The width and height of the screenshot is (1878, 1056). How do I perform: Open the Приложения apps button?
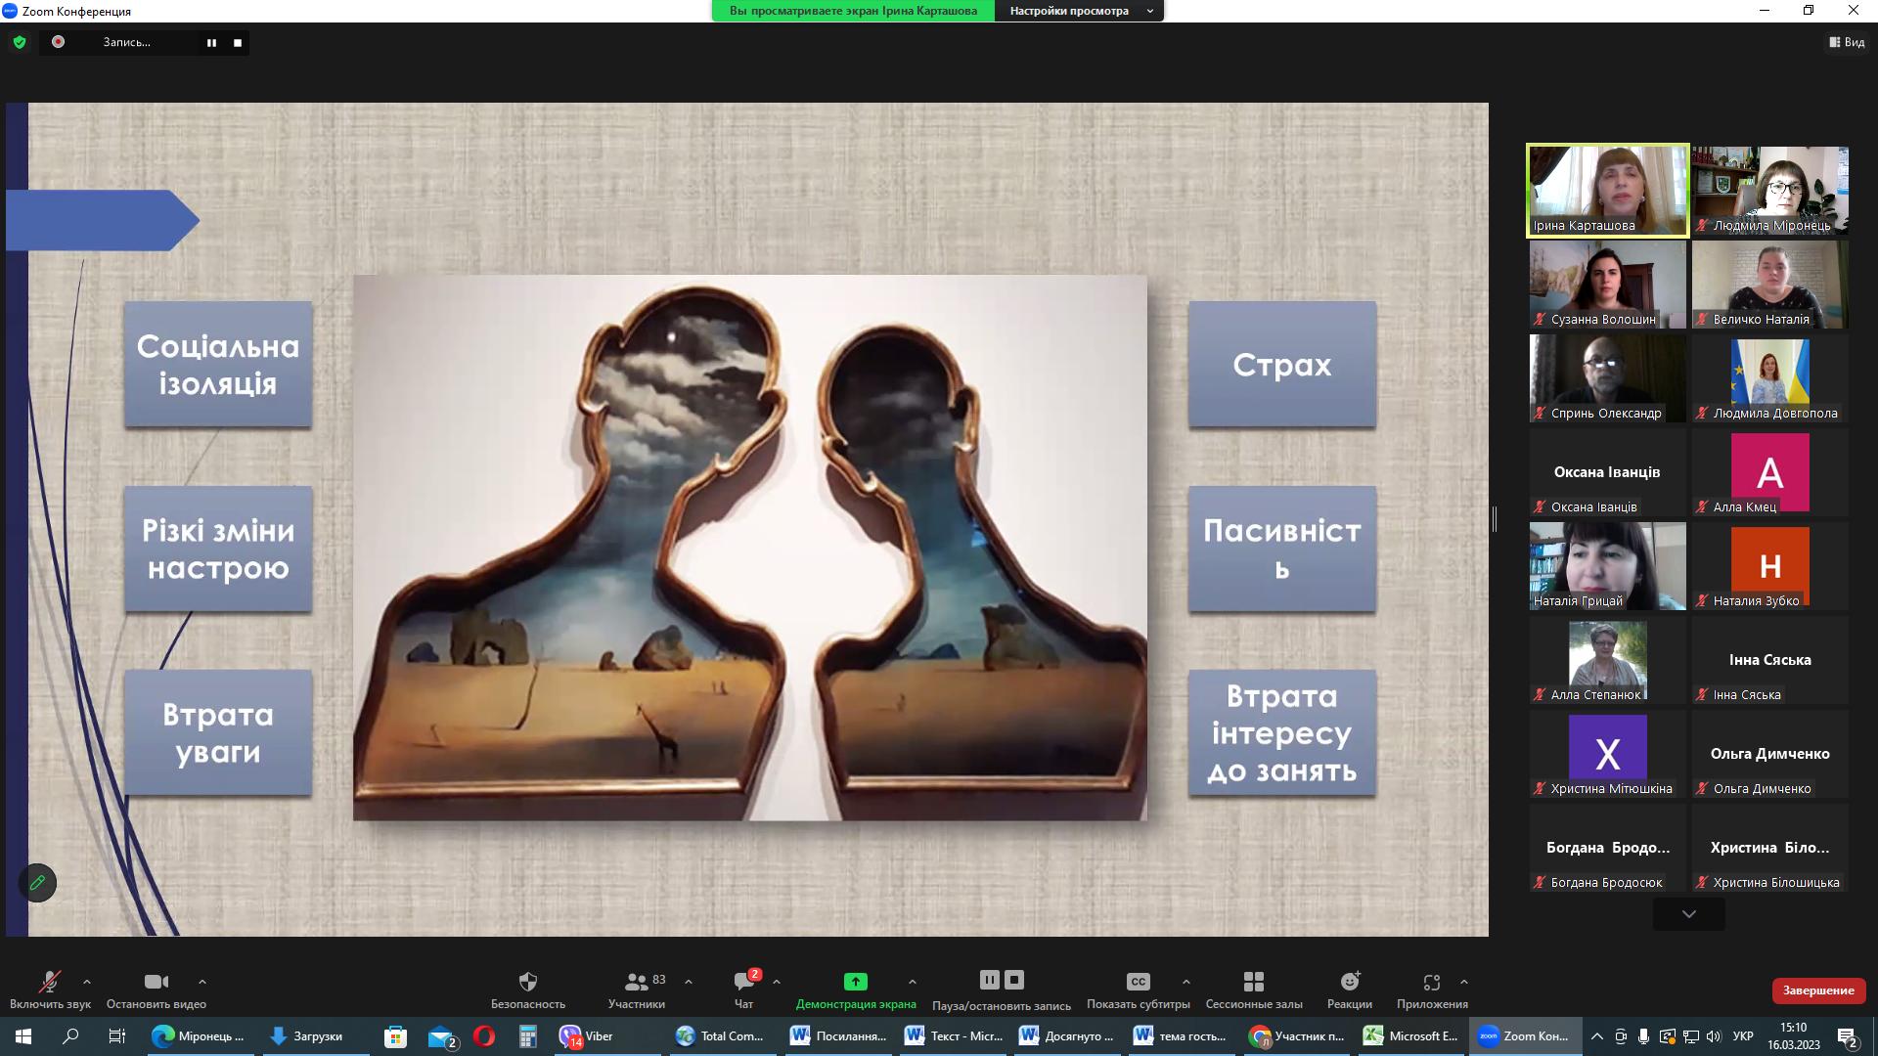[x=1432, y=984]
